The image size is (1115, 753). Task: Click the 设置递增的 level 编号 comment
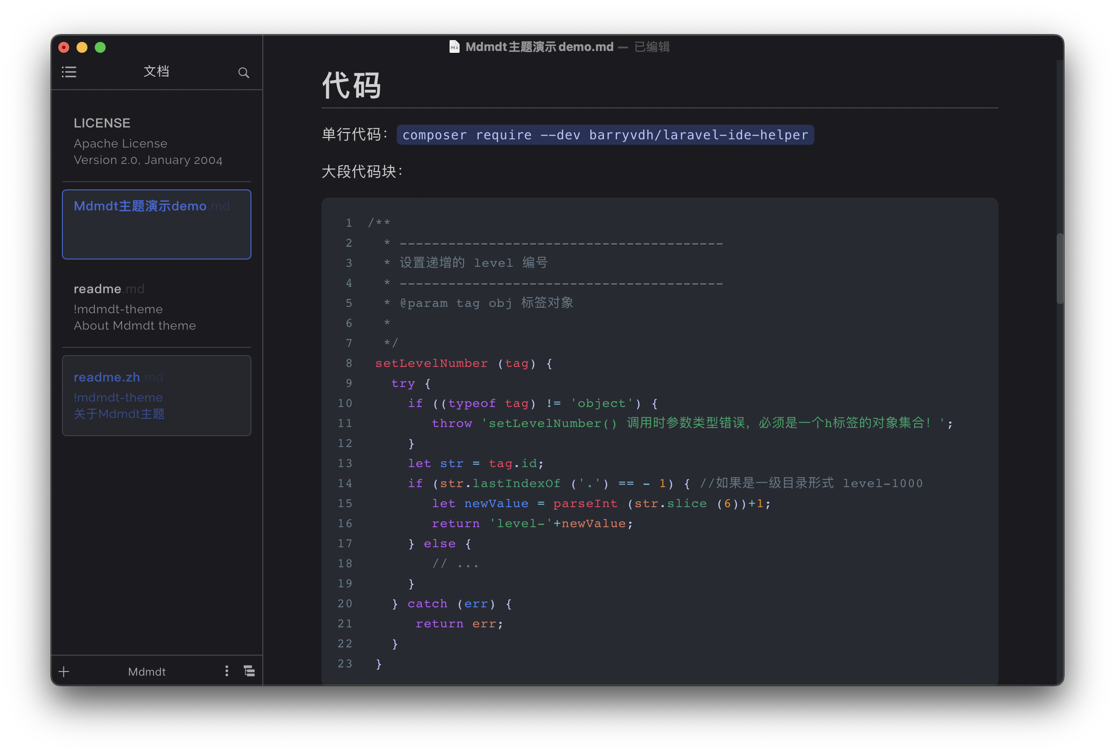click(x=466, y=262)
